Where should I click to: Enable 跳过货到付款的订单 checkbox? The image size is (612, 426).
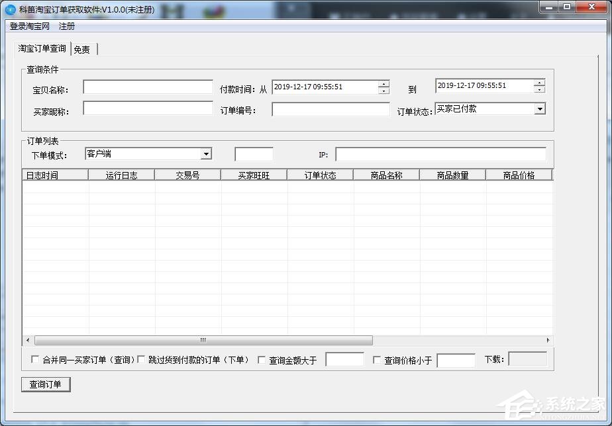point(141,359)
